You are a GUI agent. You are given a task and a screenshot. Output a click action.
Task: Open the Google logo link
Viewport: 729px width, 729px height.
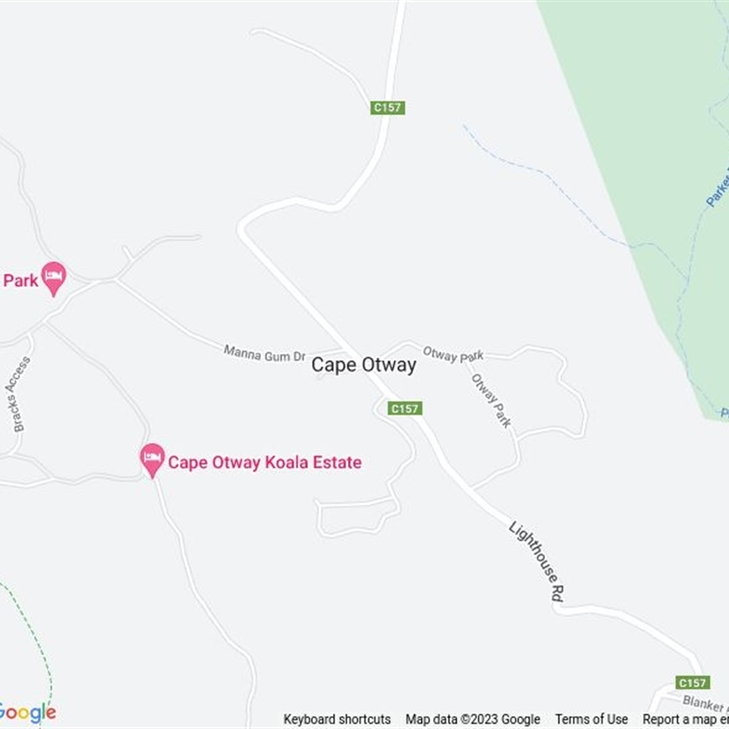pyautogui.click(x=27, y=714)
